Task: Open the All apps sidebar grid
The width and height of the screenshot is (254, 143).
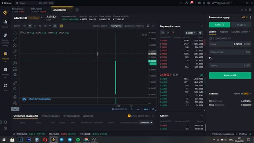Action: click(x=5, y=87)
